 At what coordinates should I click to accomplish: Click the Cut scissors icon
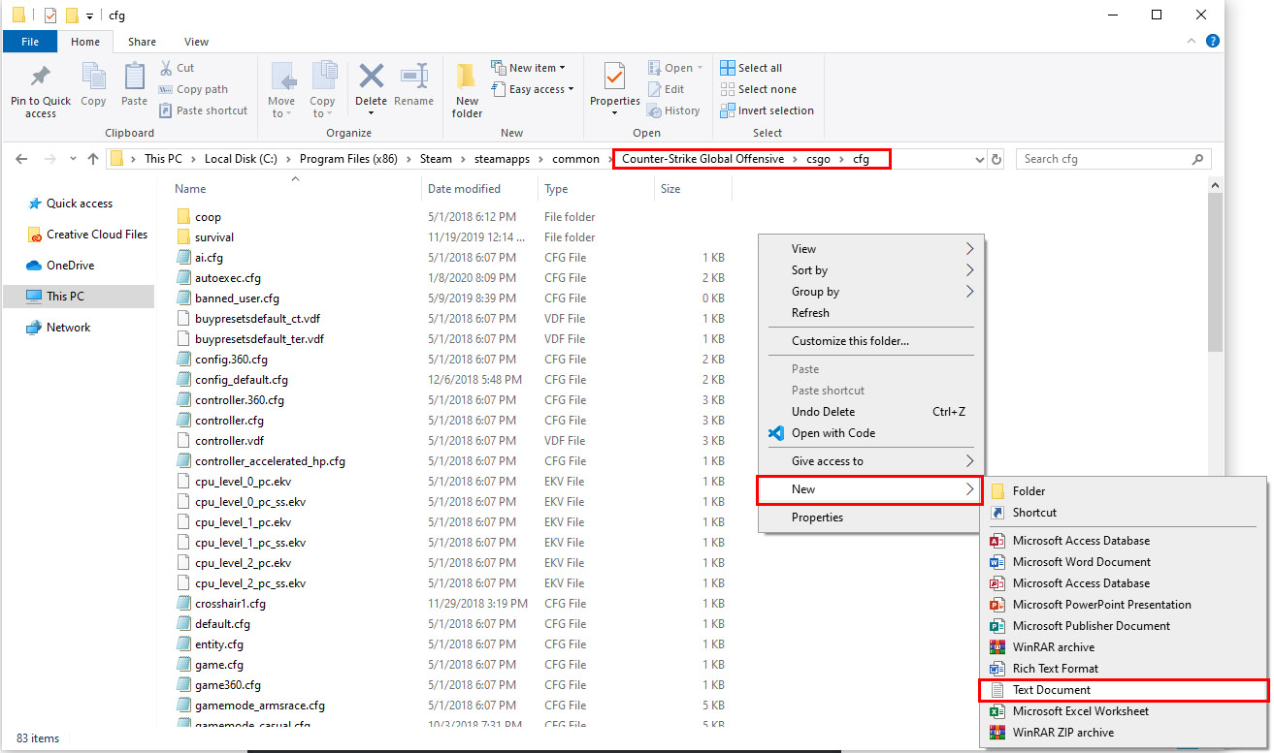click(x=165, y=68)
